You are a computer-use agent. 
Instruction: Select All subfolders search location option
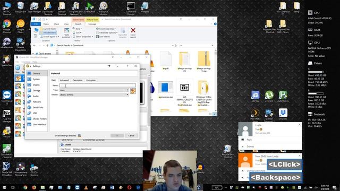click(x=48, y=33)
